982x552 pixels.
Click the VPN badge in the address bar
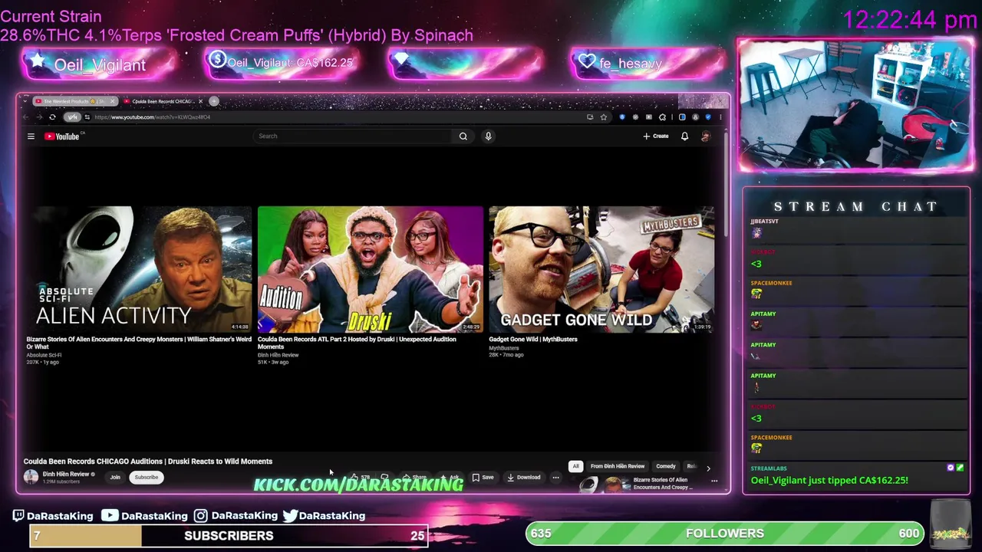pos(72,117)
